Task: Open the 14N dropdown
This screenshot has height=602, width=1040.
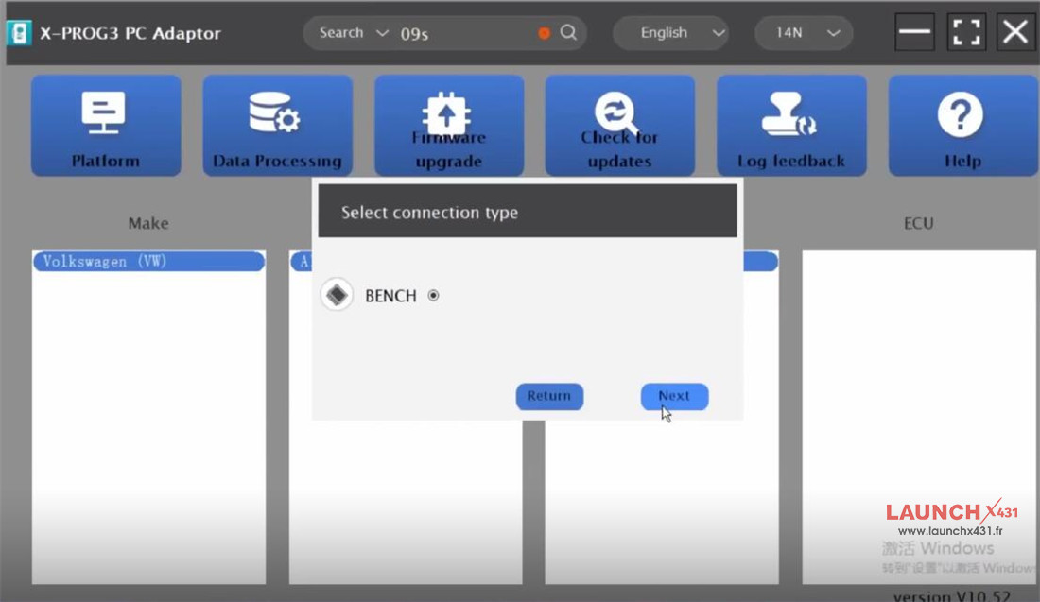Action: [803, 33]
